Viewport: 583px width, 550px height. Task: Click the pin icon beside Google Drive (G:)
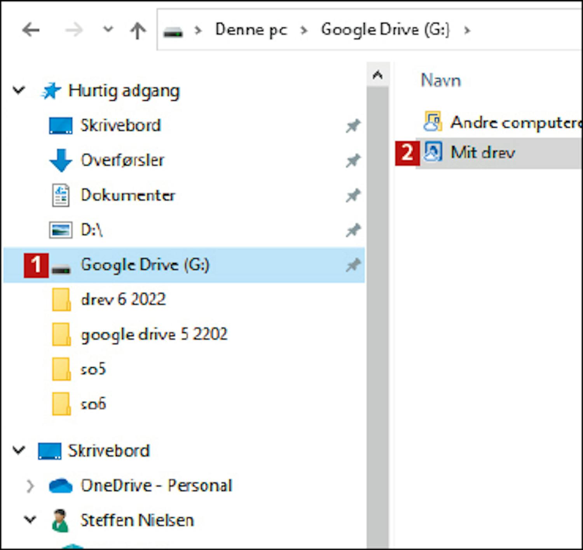point(353,265)
